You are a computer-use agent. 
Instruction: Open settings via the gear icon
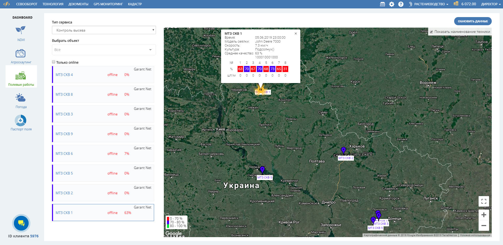tap(392, 4)
